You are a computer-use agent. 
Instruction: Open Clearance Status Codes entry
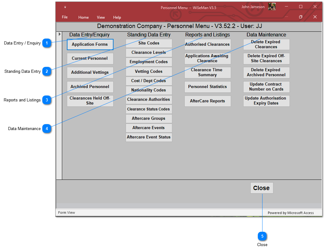149,109
